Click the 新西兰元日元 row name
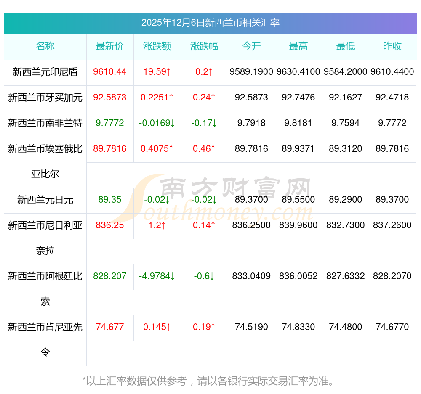Viewport: 421px width, 394px height. click(45, 200)
